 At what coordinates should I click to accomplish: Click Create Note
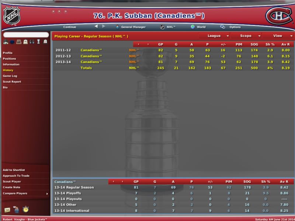pyautogui.click(x=11, y=187)
